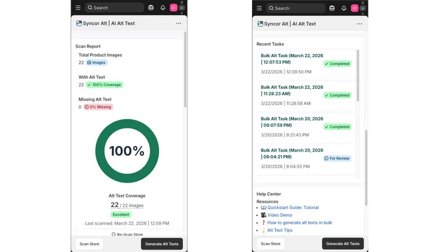Open notifications bell in left window
Screen dimensions: 448x252
click(x=162, y=8)
